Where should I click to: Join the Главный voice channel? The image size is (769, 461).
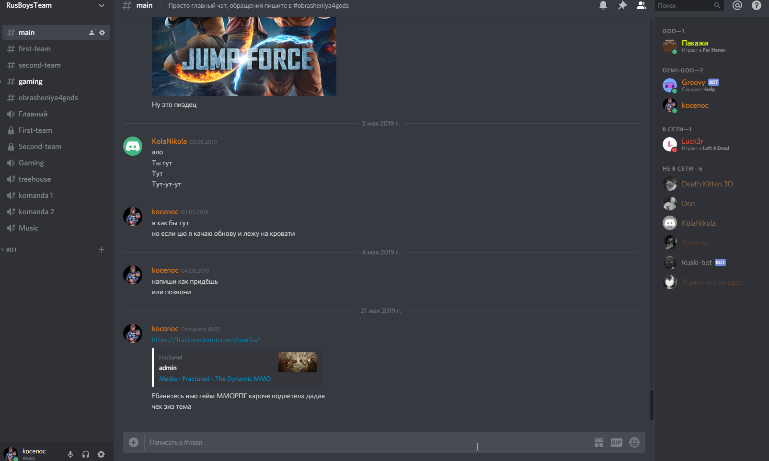[x=56, y=114]
